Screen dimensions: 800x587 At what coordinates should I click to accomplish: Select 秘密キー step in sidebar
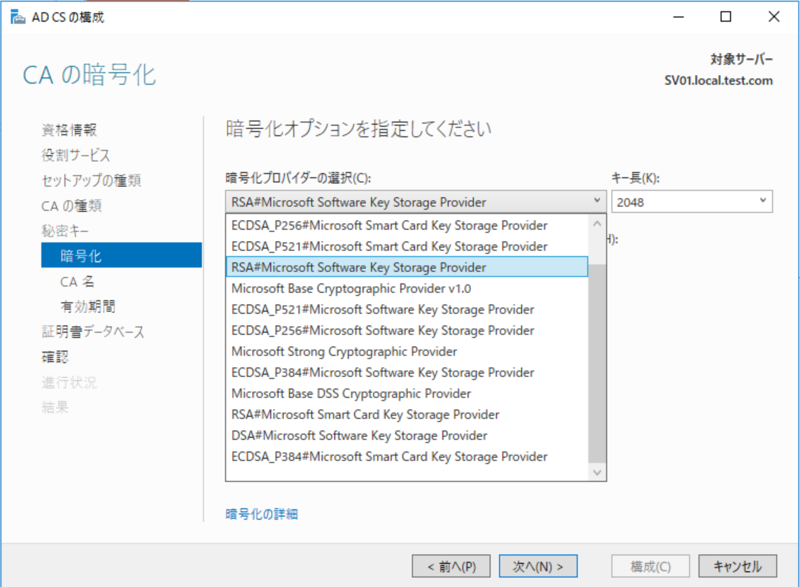click(65, 230)
